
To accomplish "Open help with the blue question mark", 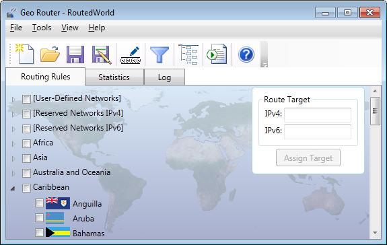I will coord(246,55).
